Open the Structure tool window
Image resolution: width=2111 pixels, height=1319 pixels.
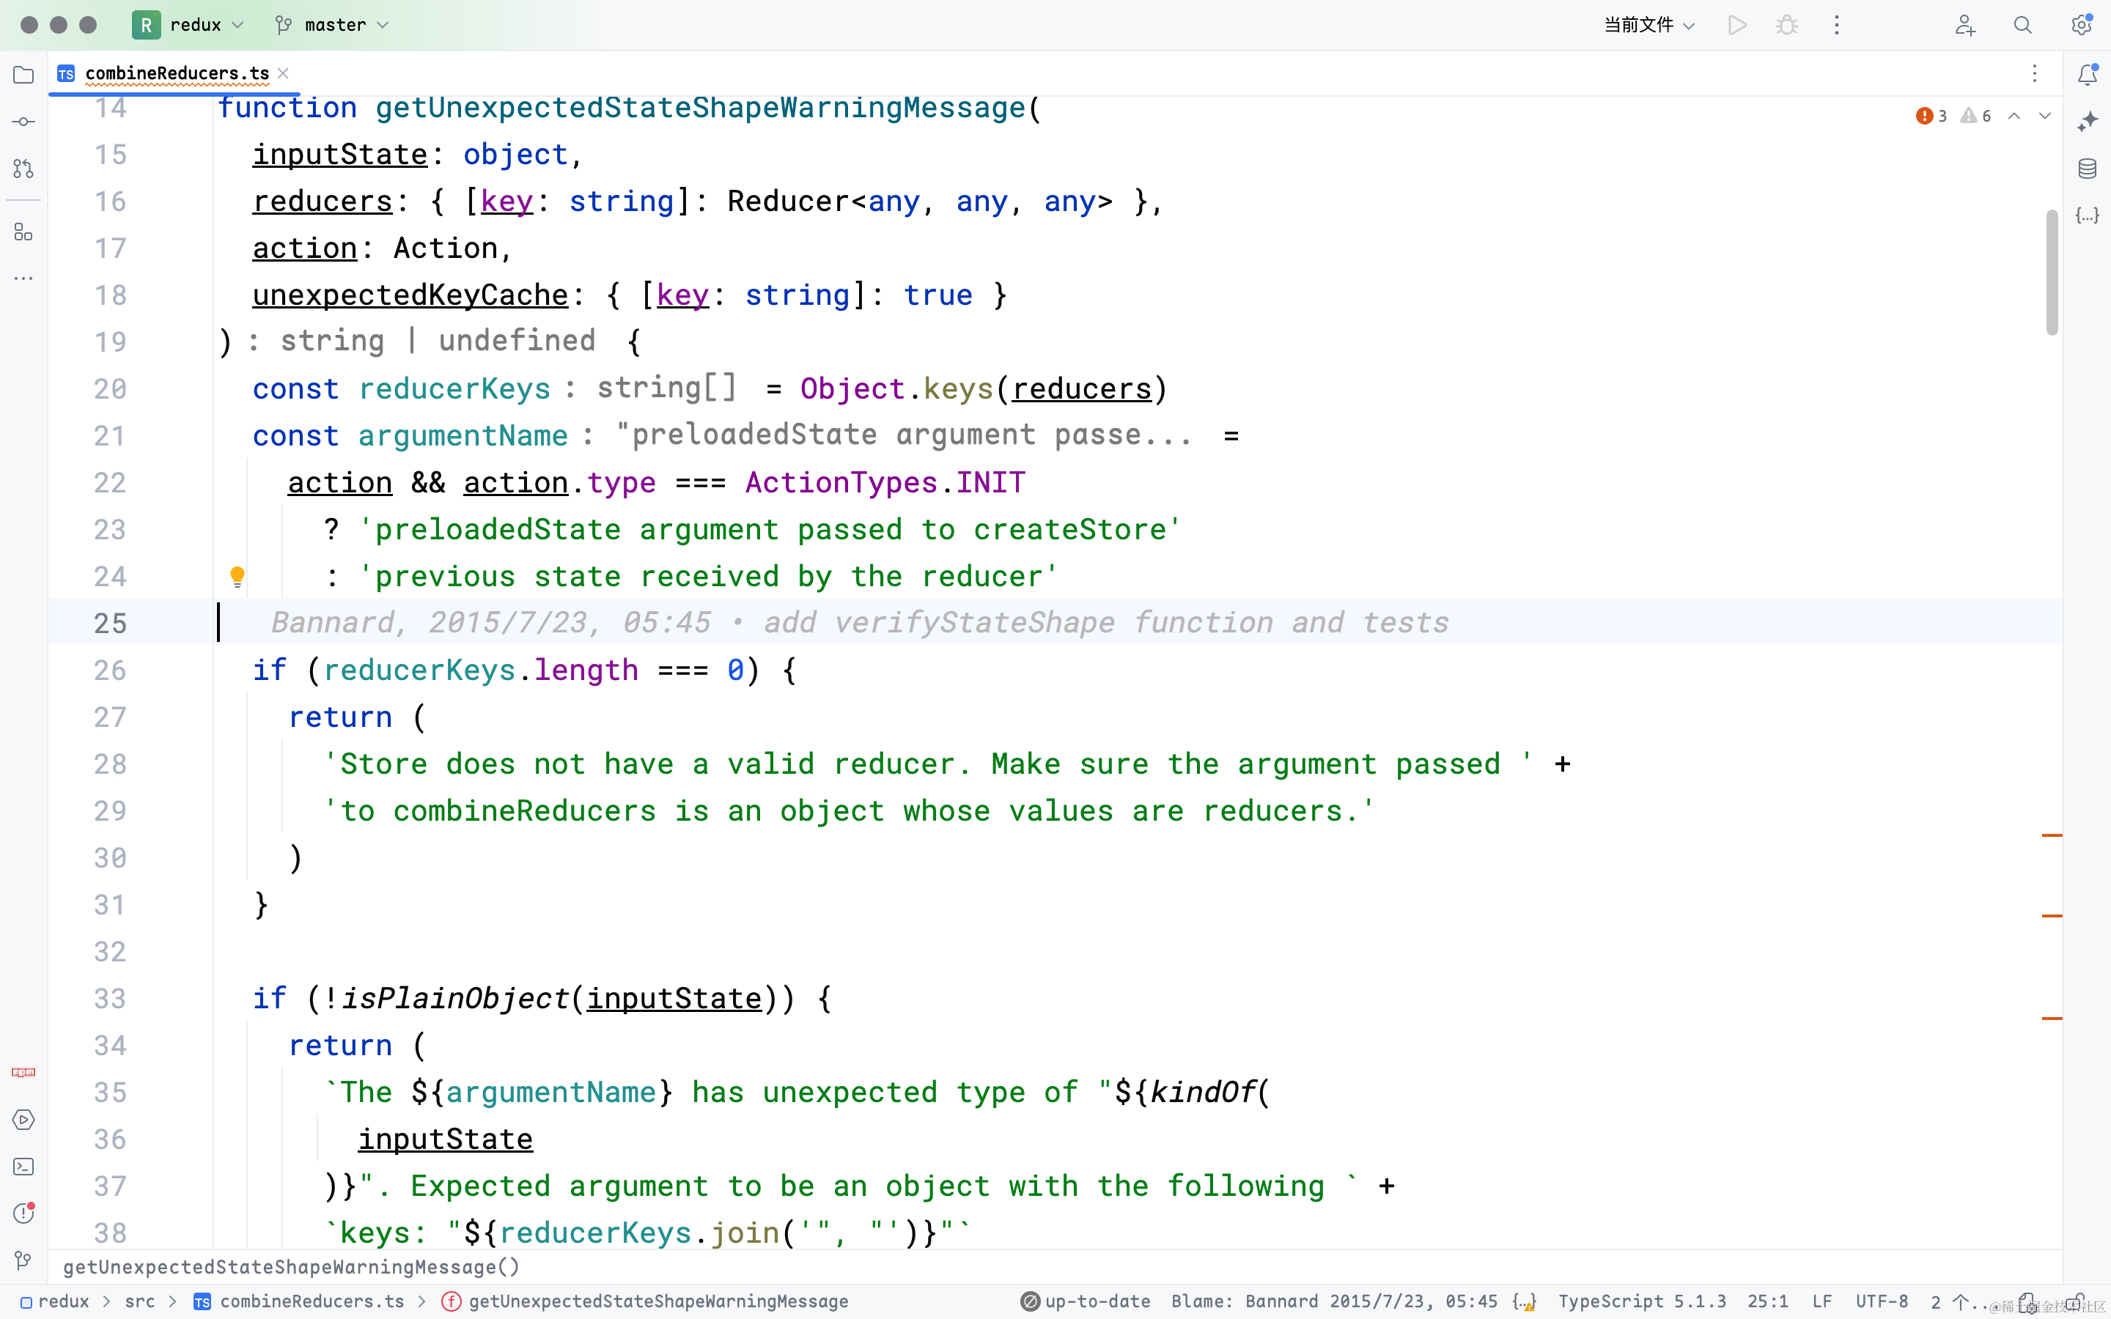coord(23,232)
